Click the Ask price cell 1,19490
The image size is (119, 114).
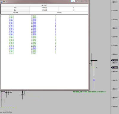point(44,8)
